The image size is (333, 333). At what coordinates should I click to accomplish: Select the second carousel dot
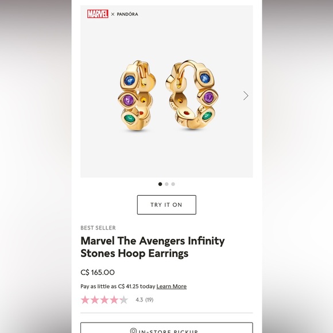click(166, 184)
